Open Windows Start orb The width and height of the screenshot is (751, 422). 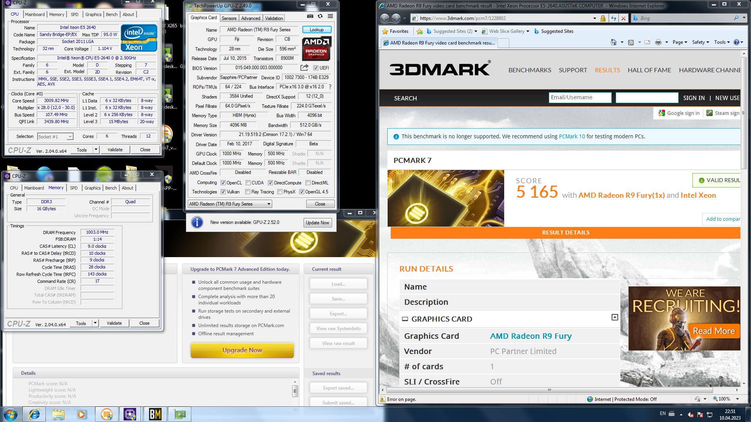11,414
